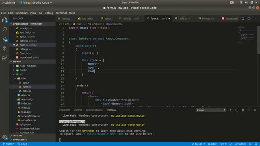This screenshot has height=146, width=260.
Task: Open the Debug view in activity bar
Action: pyautogui.click(x=4, y=49)
